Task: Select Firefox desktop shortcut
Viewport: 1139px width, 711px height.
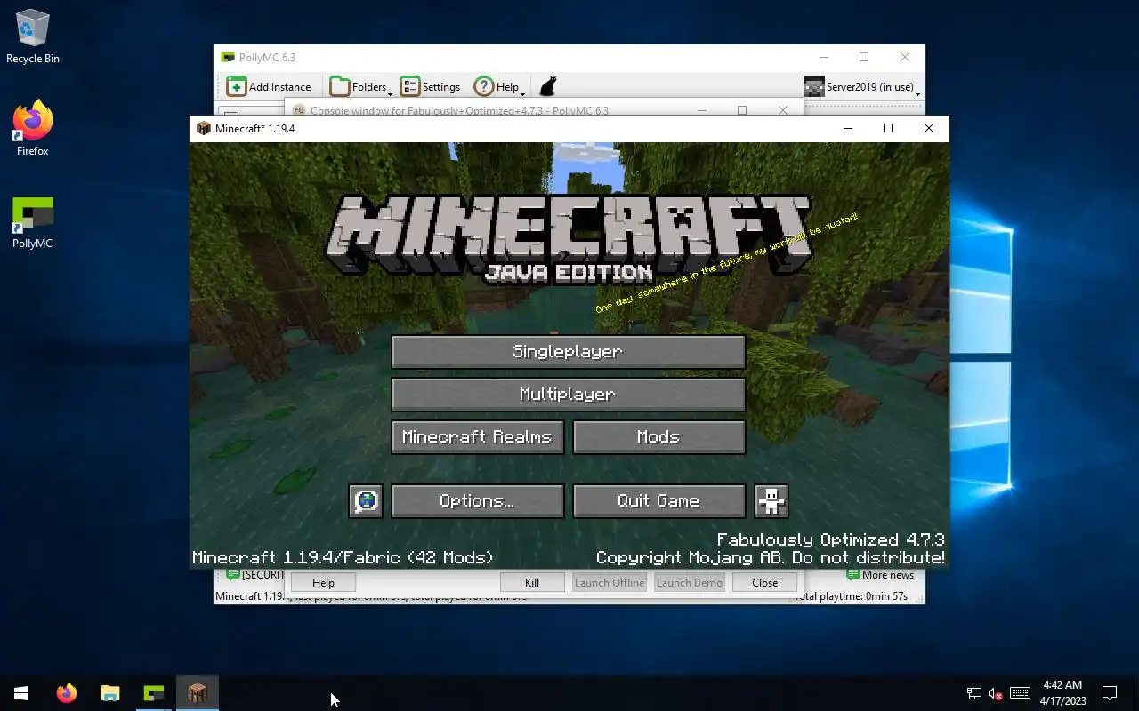Action: coord(33,129)
